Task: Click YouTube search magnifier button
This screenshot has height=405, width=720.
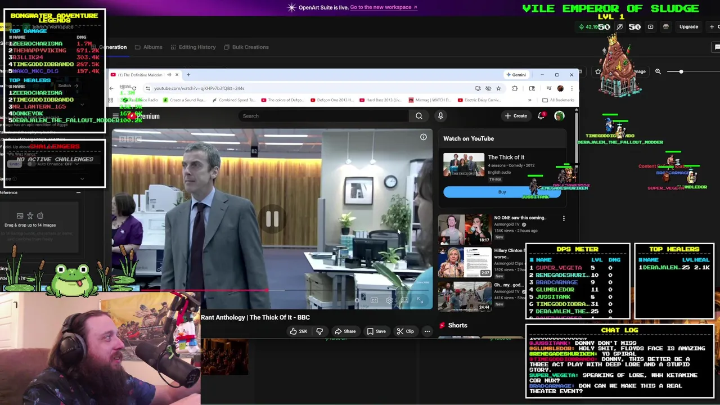Action: coord(419,116)
